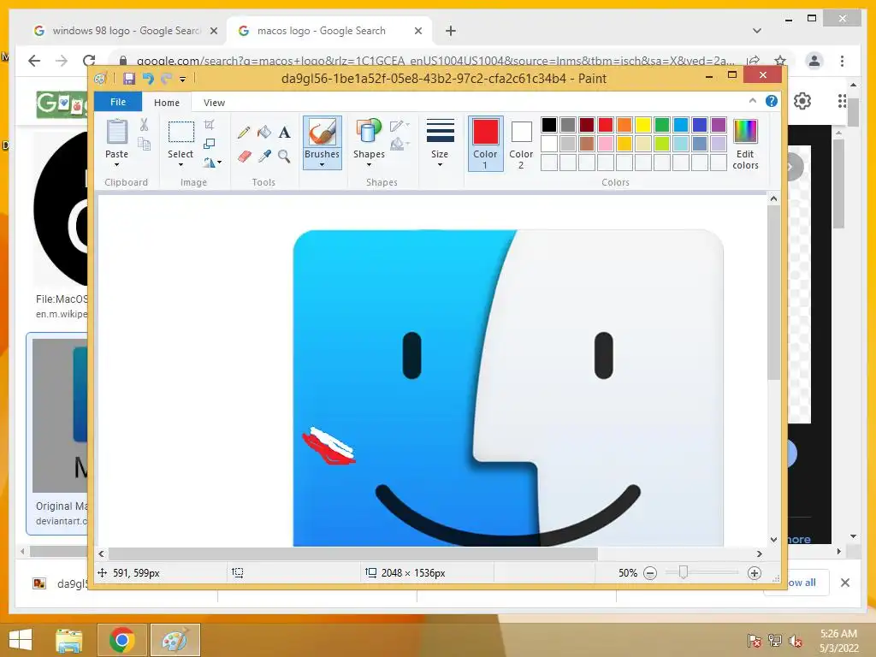Collapse the Paint ribbon chevron
The width and height of the screenshot is (876, 657).
pos(753,101)
